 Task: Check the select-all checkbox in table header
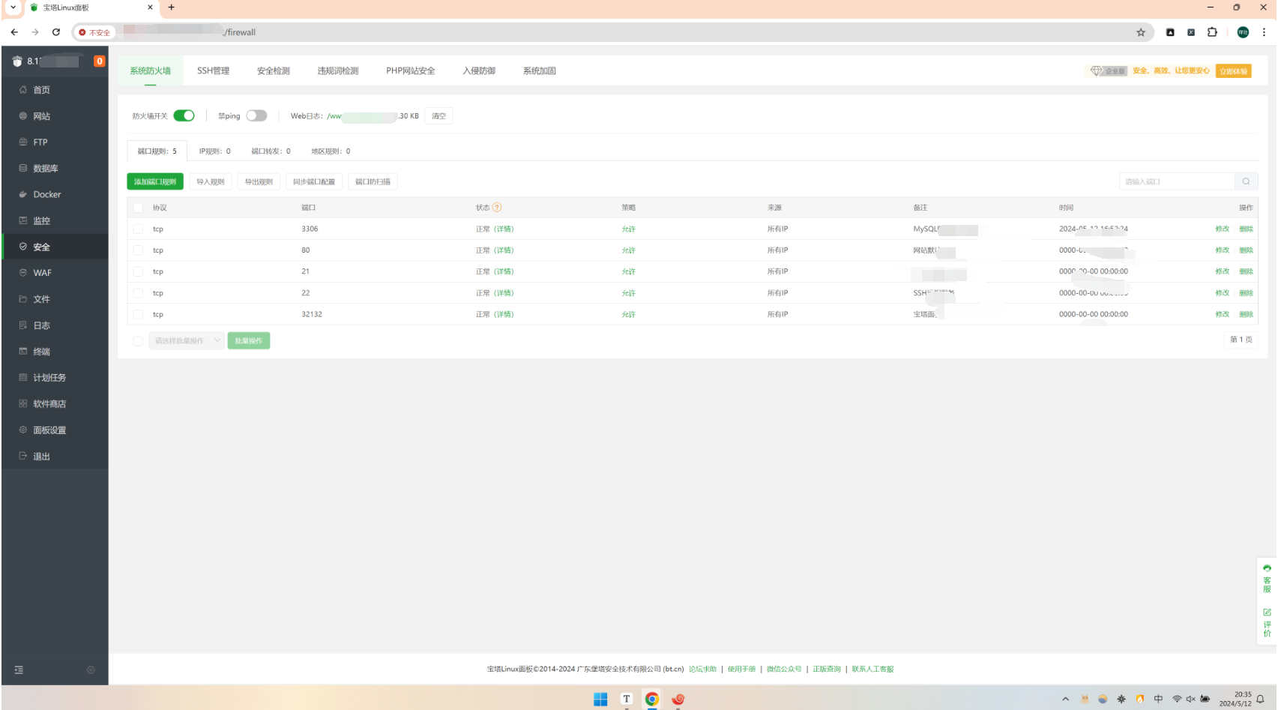pyautogui.click(x=138, y=208)
